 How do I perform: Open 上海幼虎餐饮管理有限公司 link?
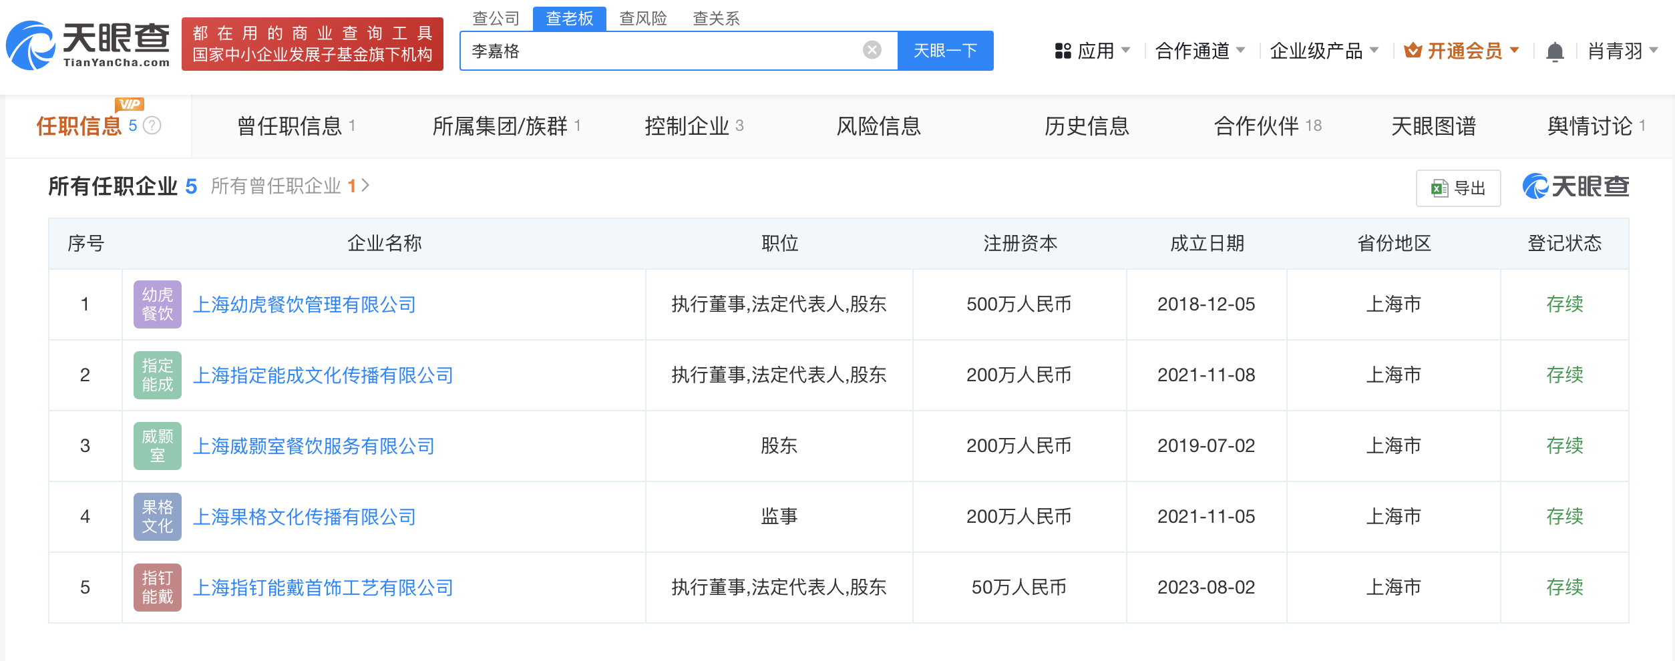[305, 304]
